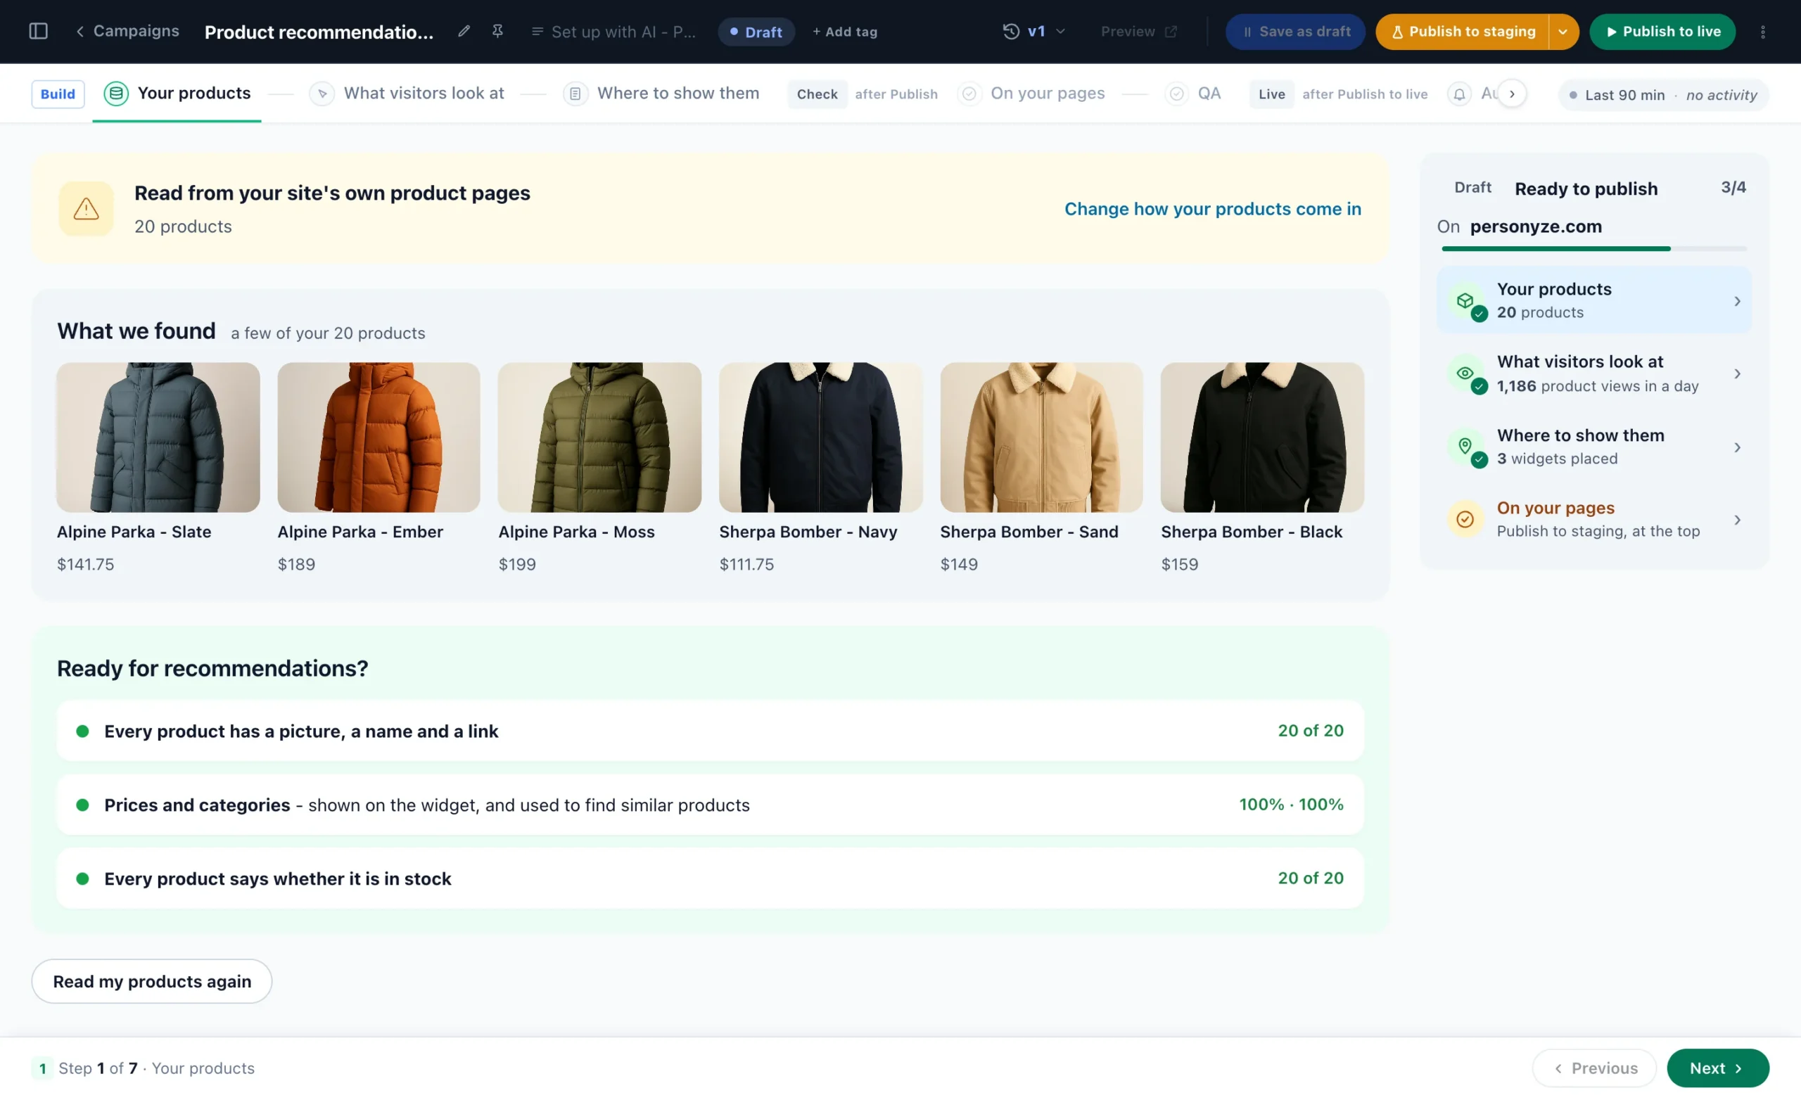
Task: Click the pencil icon to rename campaign
Action: click(x=464, y=32)
